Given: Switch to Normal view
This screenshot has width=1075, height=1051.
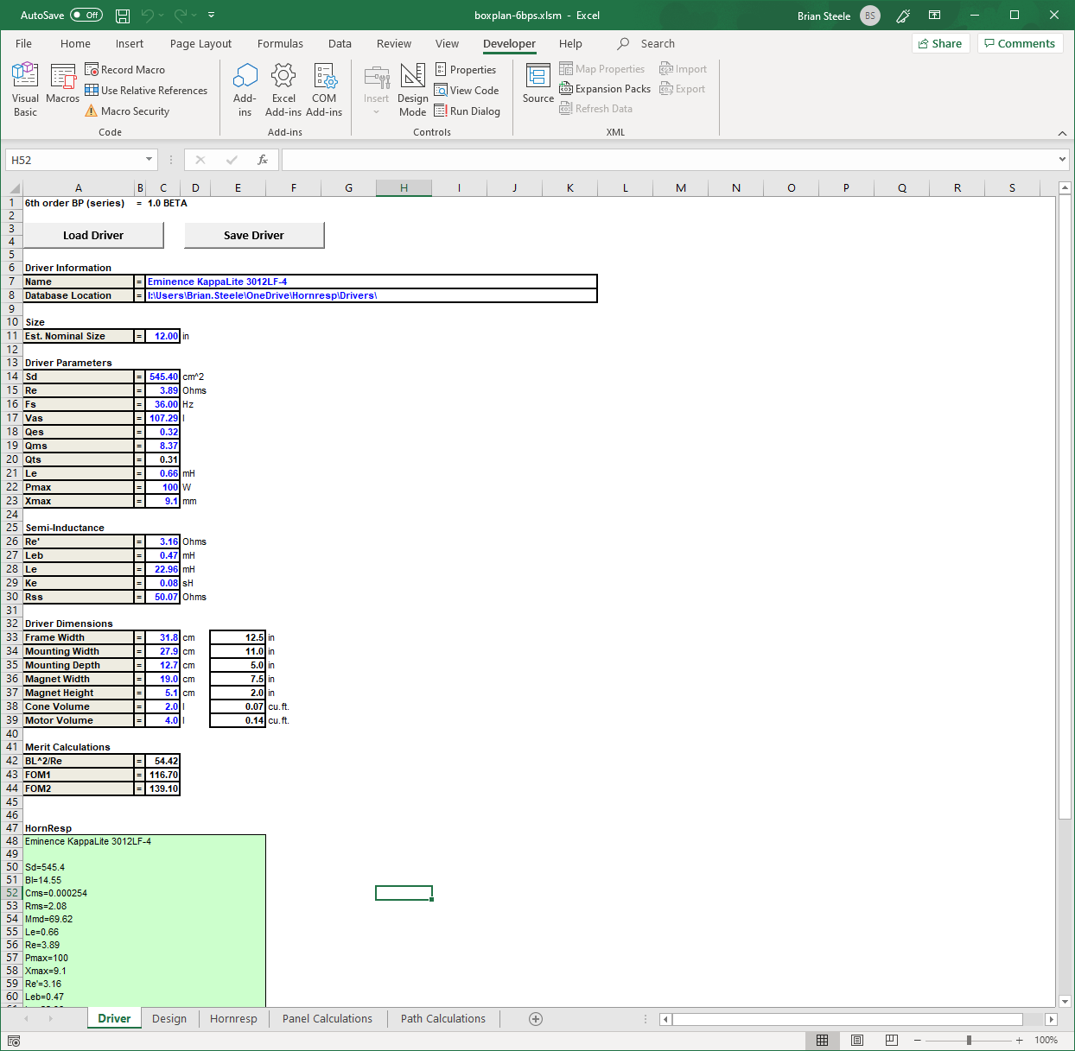Looking at the screenshot, I should point(823,1041).
